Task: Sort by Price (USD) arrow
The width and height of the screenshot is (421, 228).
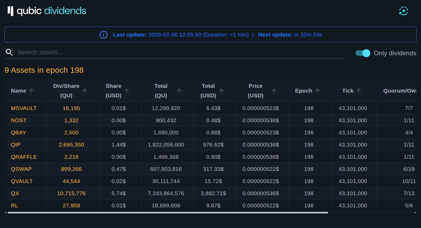Action: click(274, 91)
